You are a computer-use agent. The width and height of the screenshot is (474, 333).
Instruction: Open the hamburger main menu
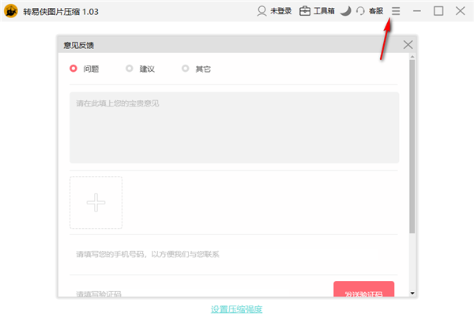(x=396, y=11)
